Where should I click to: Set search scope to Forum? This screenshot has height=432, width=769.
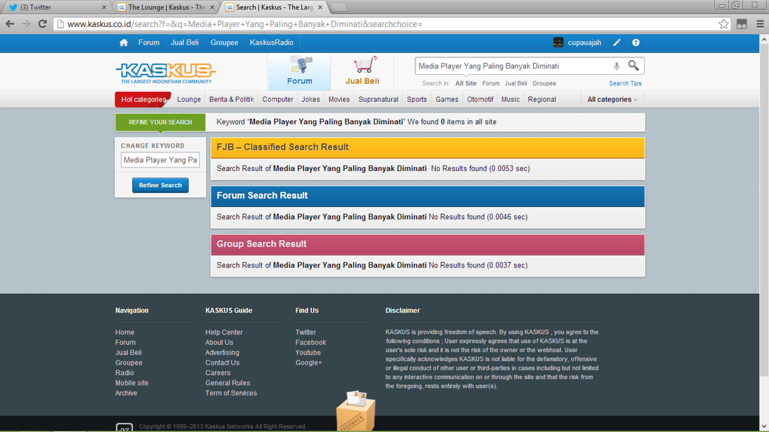point(491,83)
